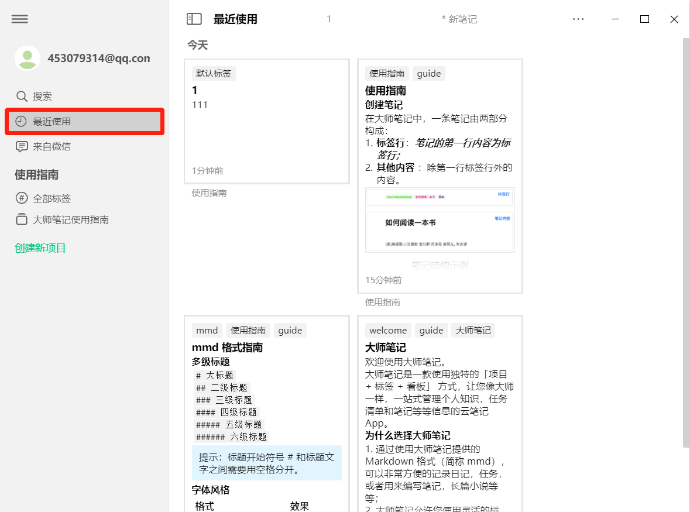
Task: Click the clock icon for 最近使用
Action: point(21,121)
